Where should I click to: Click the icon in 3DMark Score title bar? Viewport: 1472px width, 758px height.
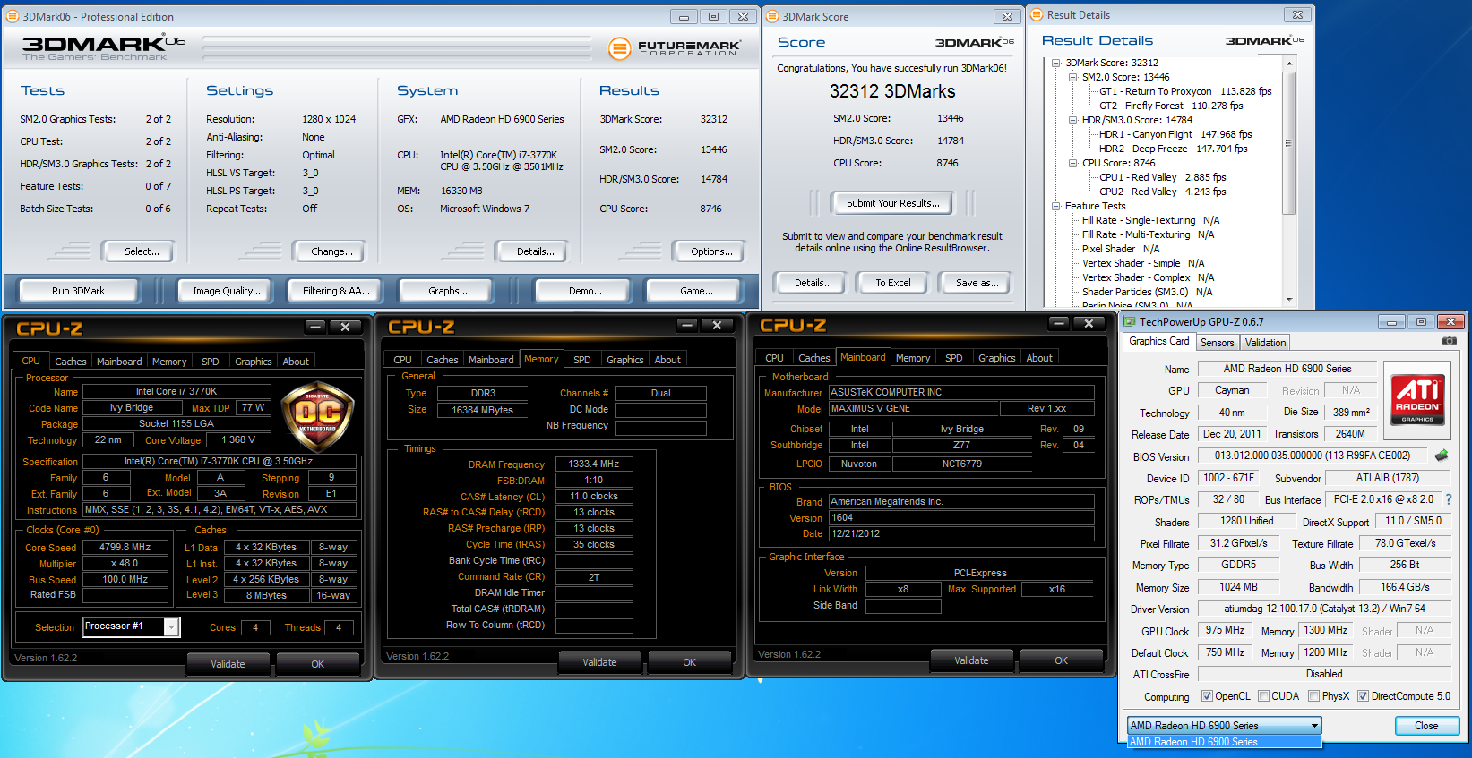tap(771, 16)
